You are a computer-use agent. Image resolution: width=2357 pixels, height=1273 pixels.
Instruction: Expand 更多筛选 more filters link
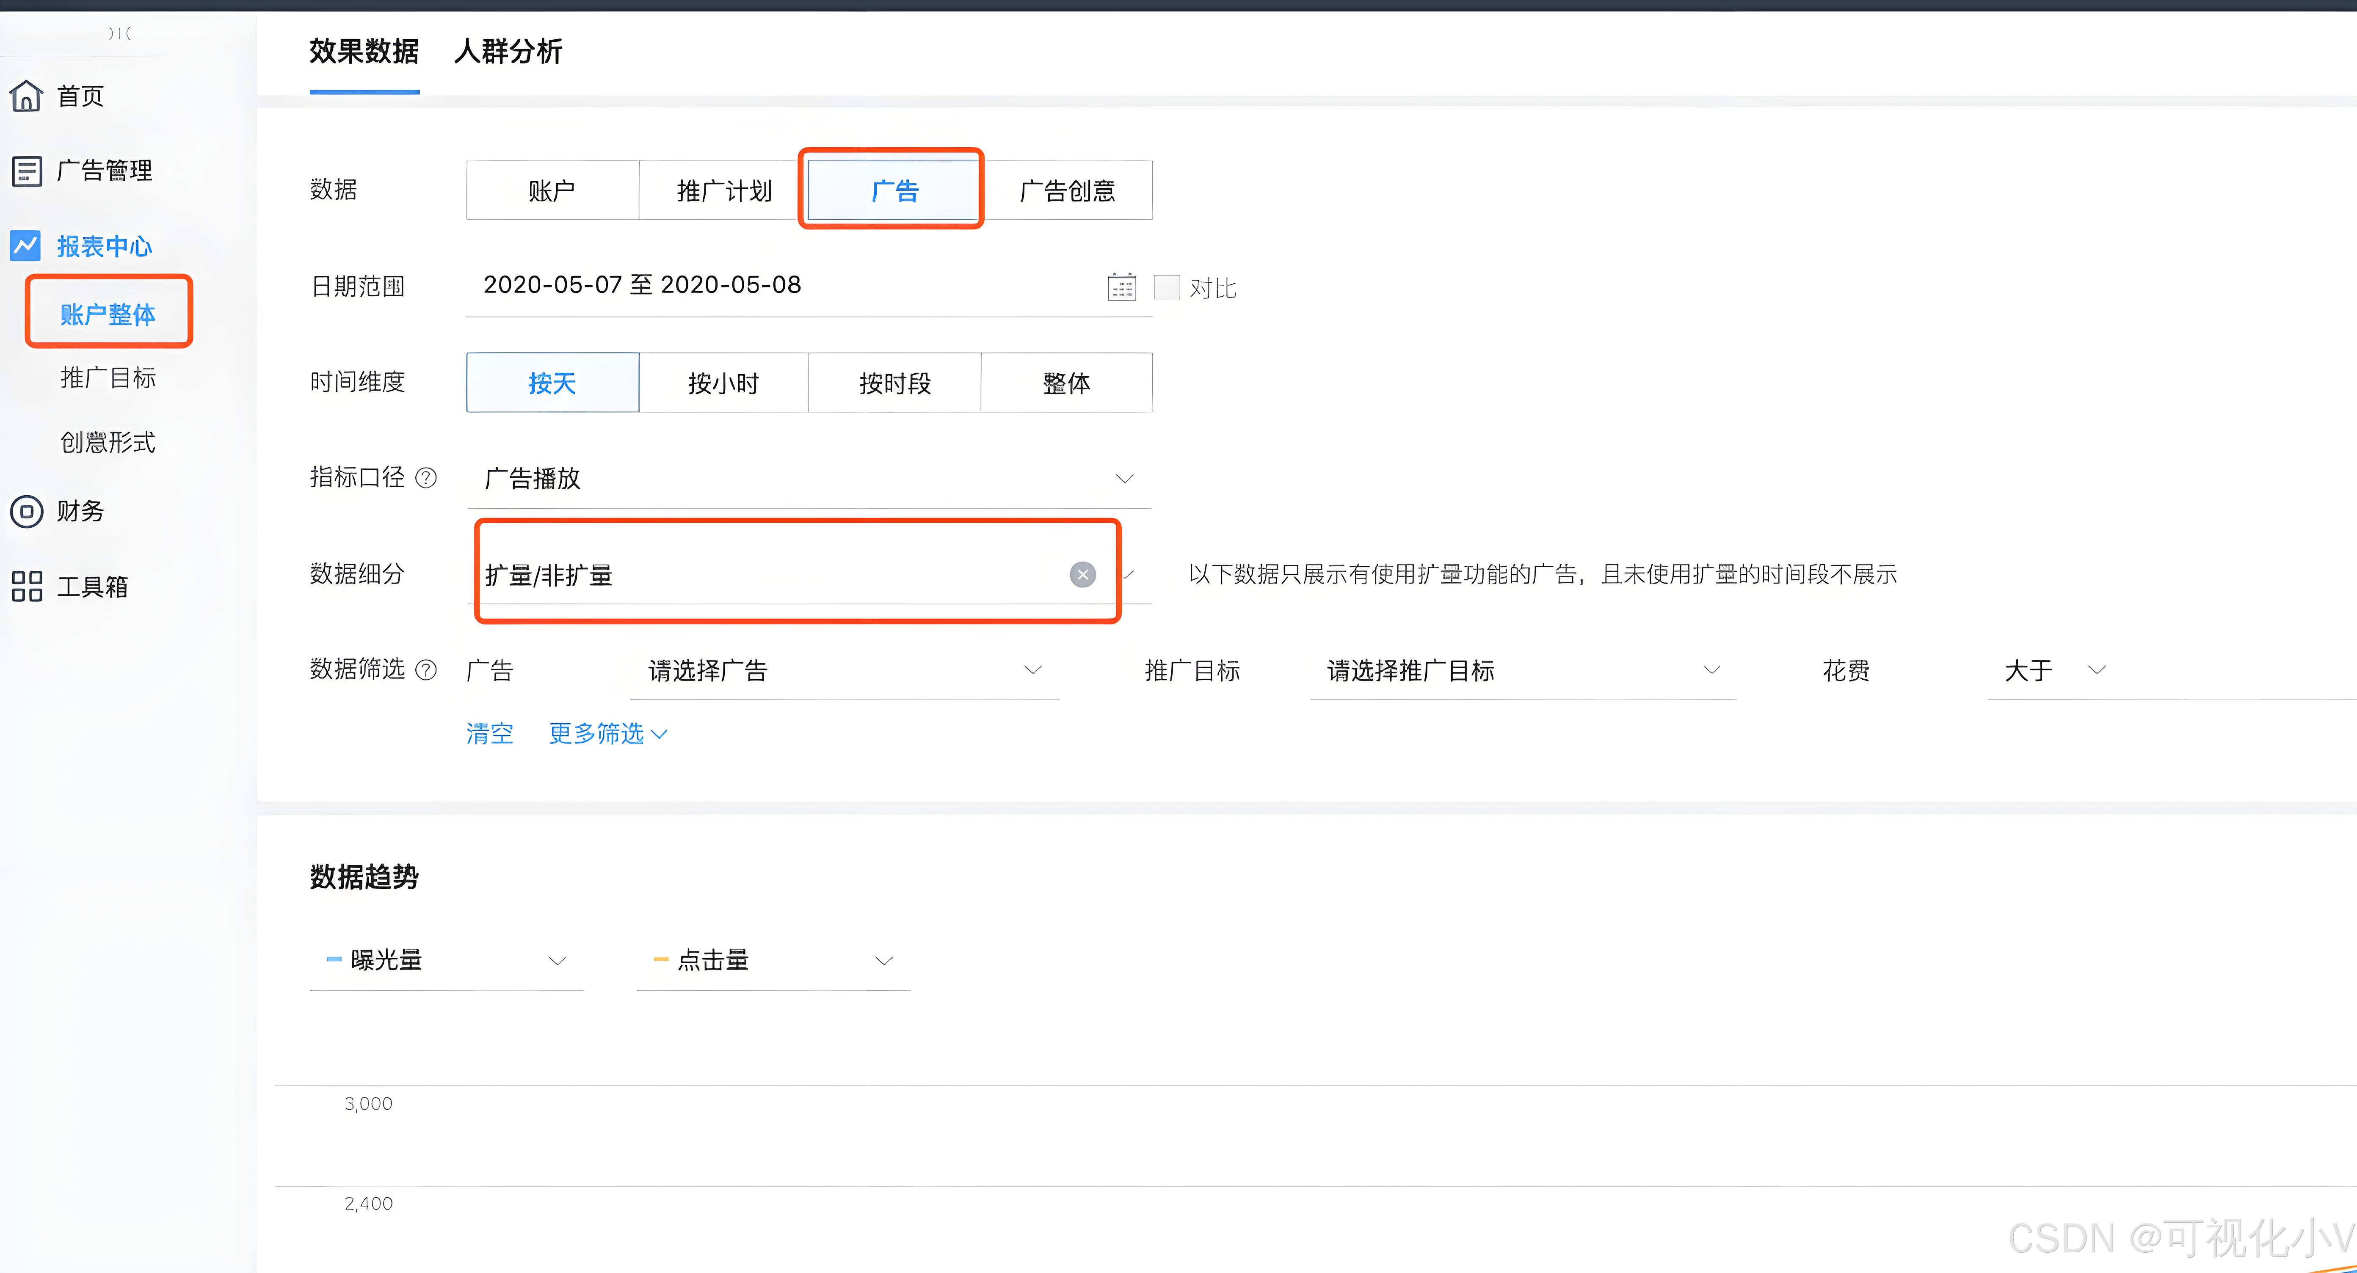607,733
